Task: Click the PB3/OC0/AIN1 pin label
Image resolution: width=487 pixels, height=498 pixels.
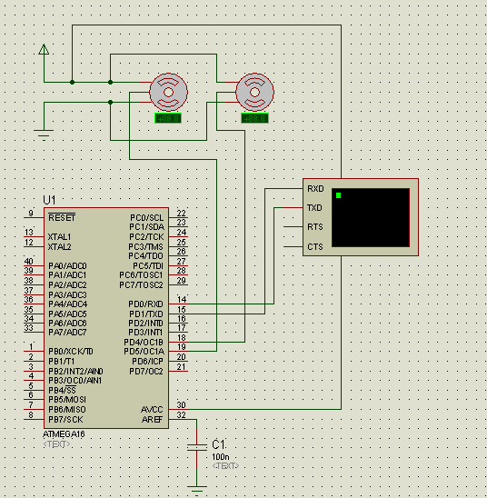Action: (x=75, y=380)
